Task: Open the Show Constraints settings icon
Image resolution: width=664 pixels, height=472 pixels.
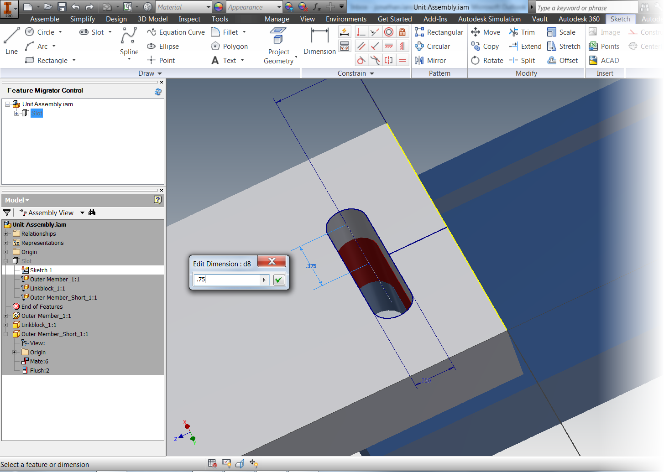Action: tap(345, 46)
